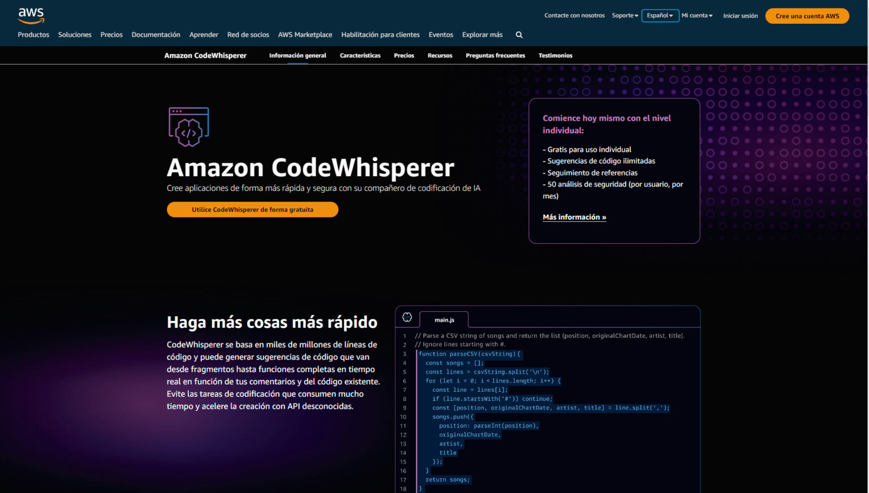Image resolution: width=869 pixels, height=493 pixels.
Task: Open the Productos menu
Action: tap(33, 35)
